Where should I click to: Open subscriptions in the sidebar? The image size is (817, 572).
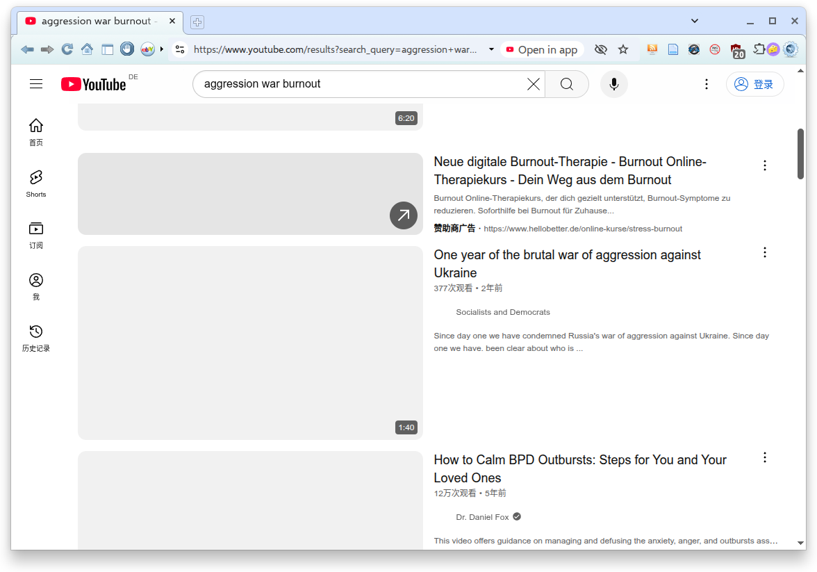(36, 235)
